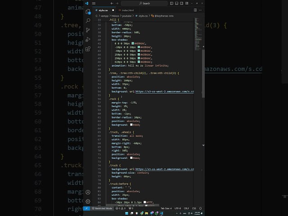Viewport: 288px width, 216px height.
Task: Open the Run and Debug view
Action: click(88, 39)
